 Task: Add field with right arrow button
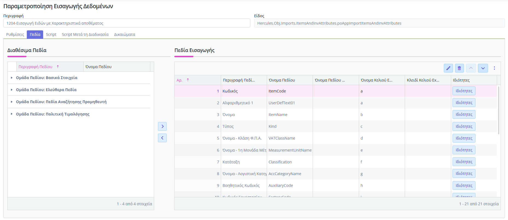coord(162,126)
